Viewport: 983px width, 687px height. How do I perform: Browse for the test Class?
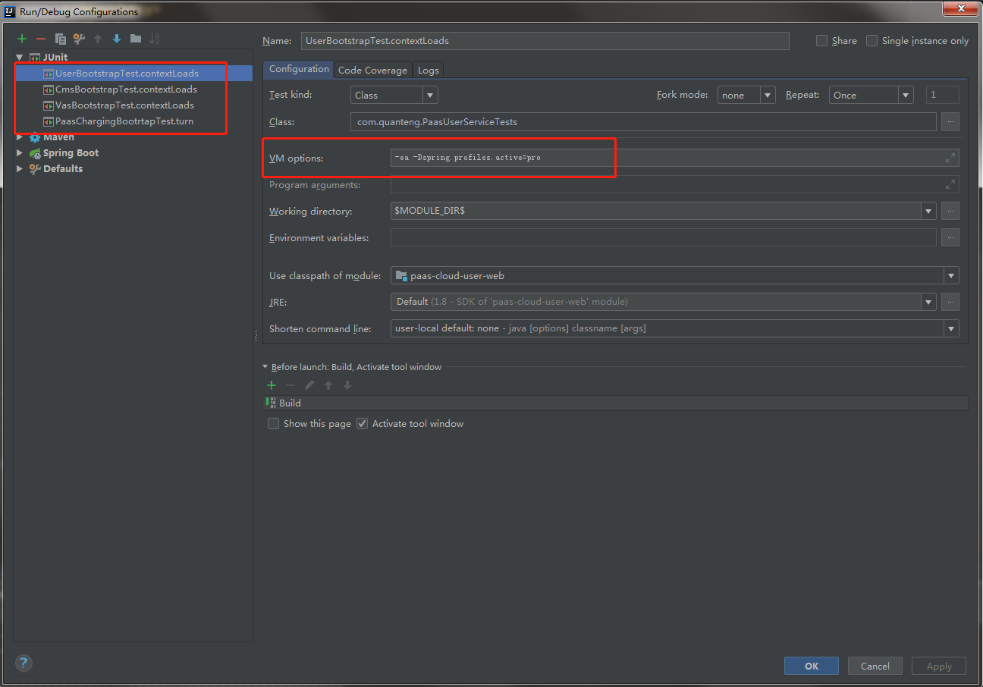click(x=950, y=121)
